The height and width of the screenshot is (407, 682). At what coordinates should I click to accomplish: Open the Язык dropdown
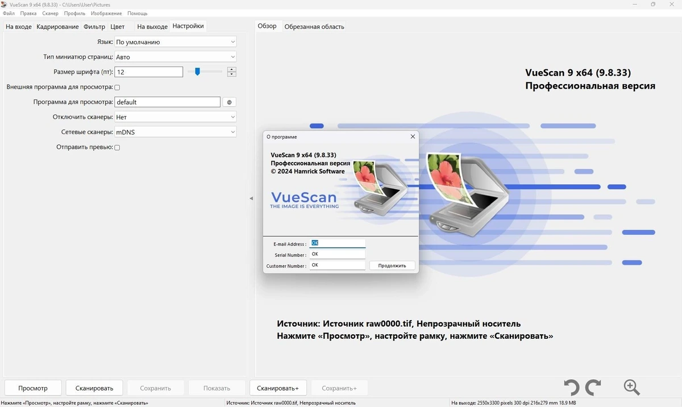176,41
